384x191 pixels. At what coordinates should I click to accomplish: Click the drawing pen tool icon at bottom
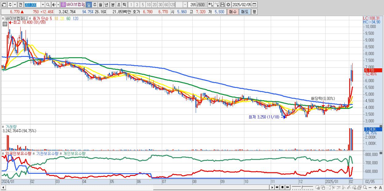pos(349,187)
